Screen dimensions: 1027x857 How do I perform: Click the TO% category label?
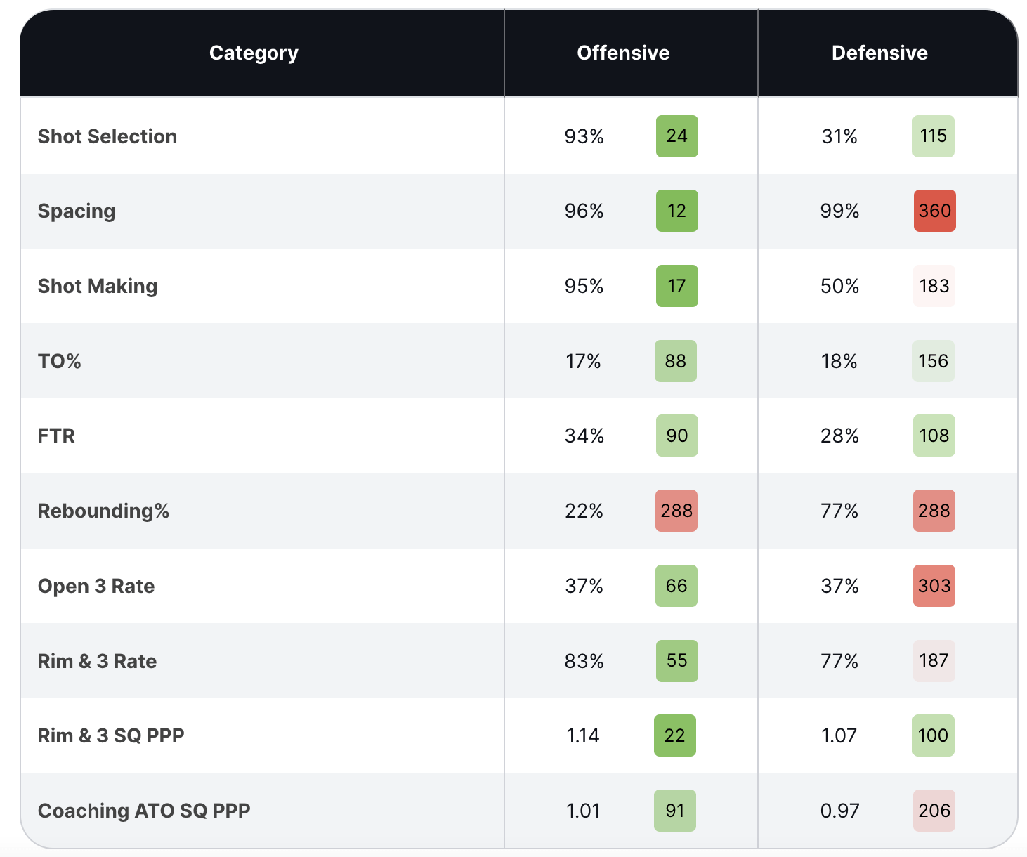pyautogui.click(x=60, y=361)
